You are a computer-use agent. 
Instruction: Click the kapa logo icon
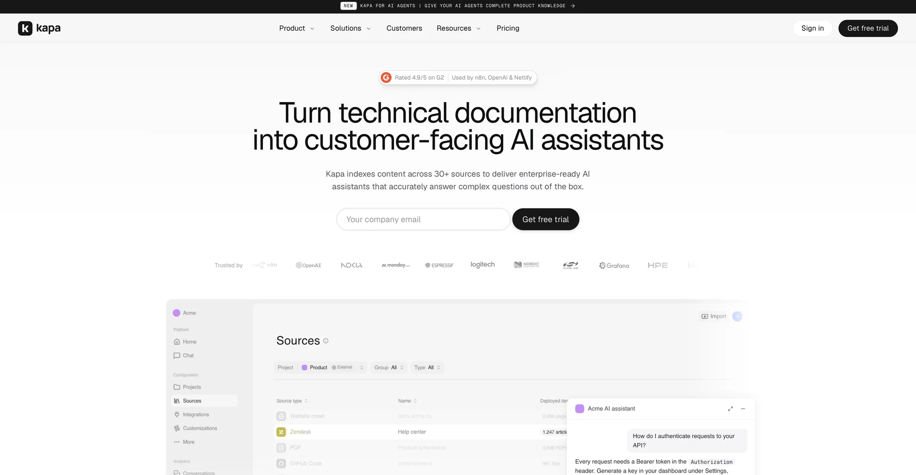tap(25, 29)
